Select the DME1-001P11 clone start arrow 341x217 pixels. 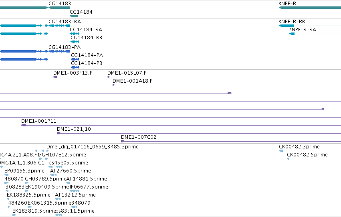[24, 125]
